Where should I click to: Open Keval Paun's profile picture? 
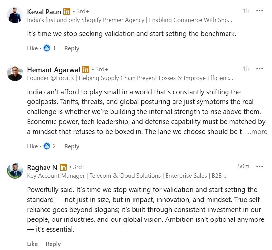point(15,15)
